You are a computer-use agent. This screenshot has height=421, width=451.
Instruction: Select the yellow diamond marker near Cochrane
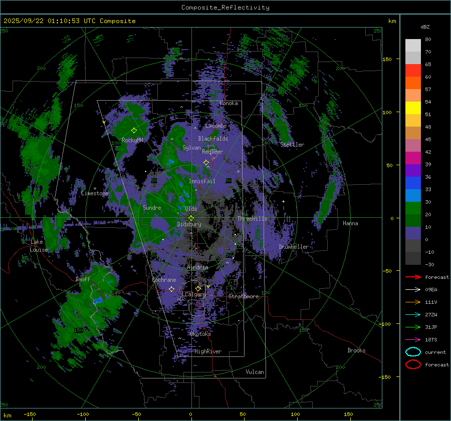(x=171, y=289)
